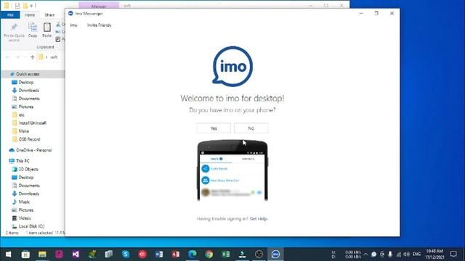Open the Make folder in sidebar
Viewport: 465px width, 261px height.
click(24, 131)
